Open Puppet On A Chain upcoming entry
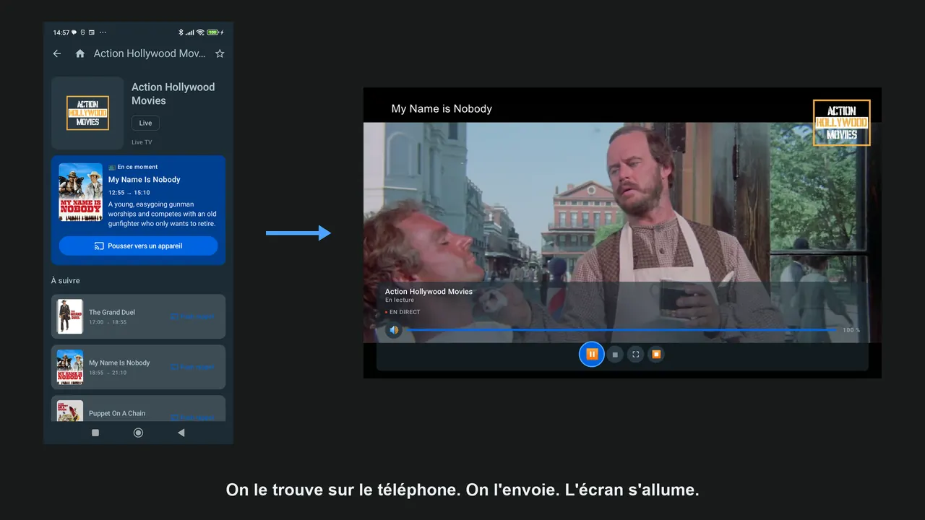 (x=138, y=409)
